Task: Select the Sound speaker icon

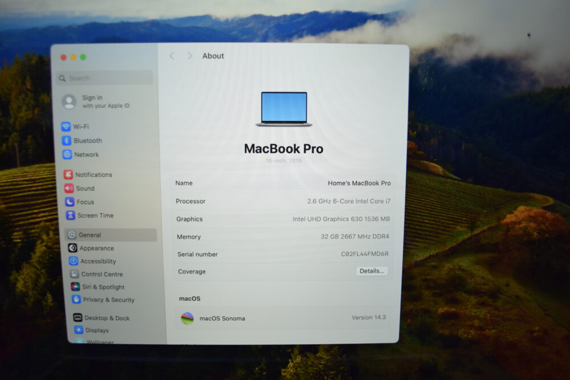Action: coord(69,188)
